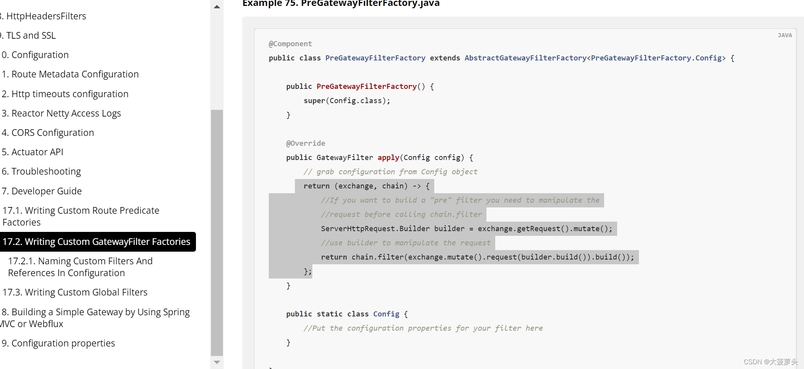Image resolution: width=804 pixels, height=369 pixels.
Task: Click the @Override annotation
Action: click(x=306, y=143)
